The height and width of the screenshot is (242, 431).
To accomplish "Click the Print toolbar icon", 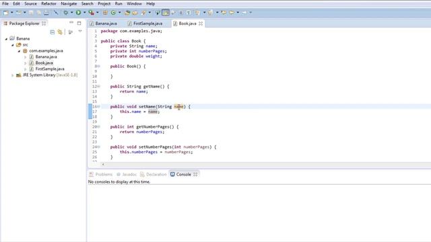I will (x=46, y=13).
